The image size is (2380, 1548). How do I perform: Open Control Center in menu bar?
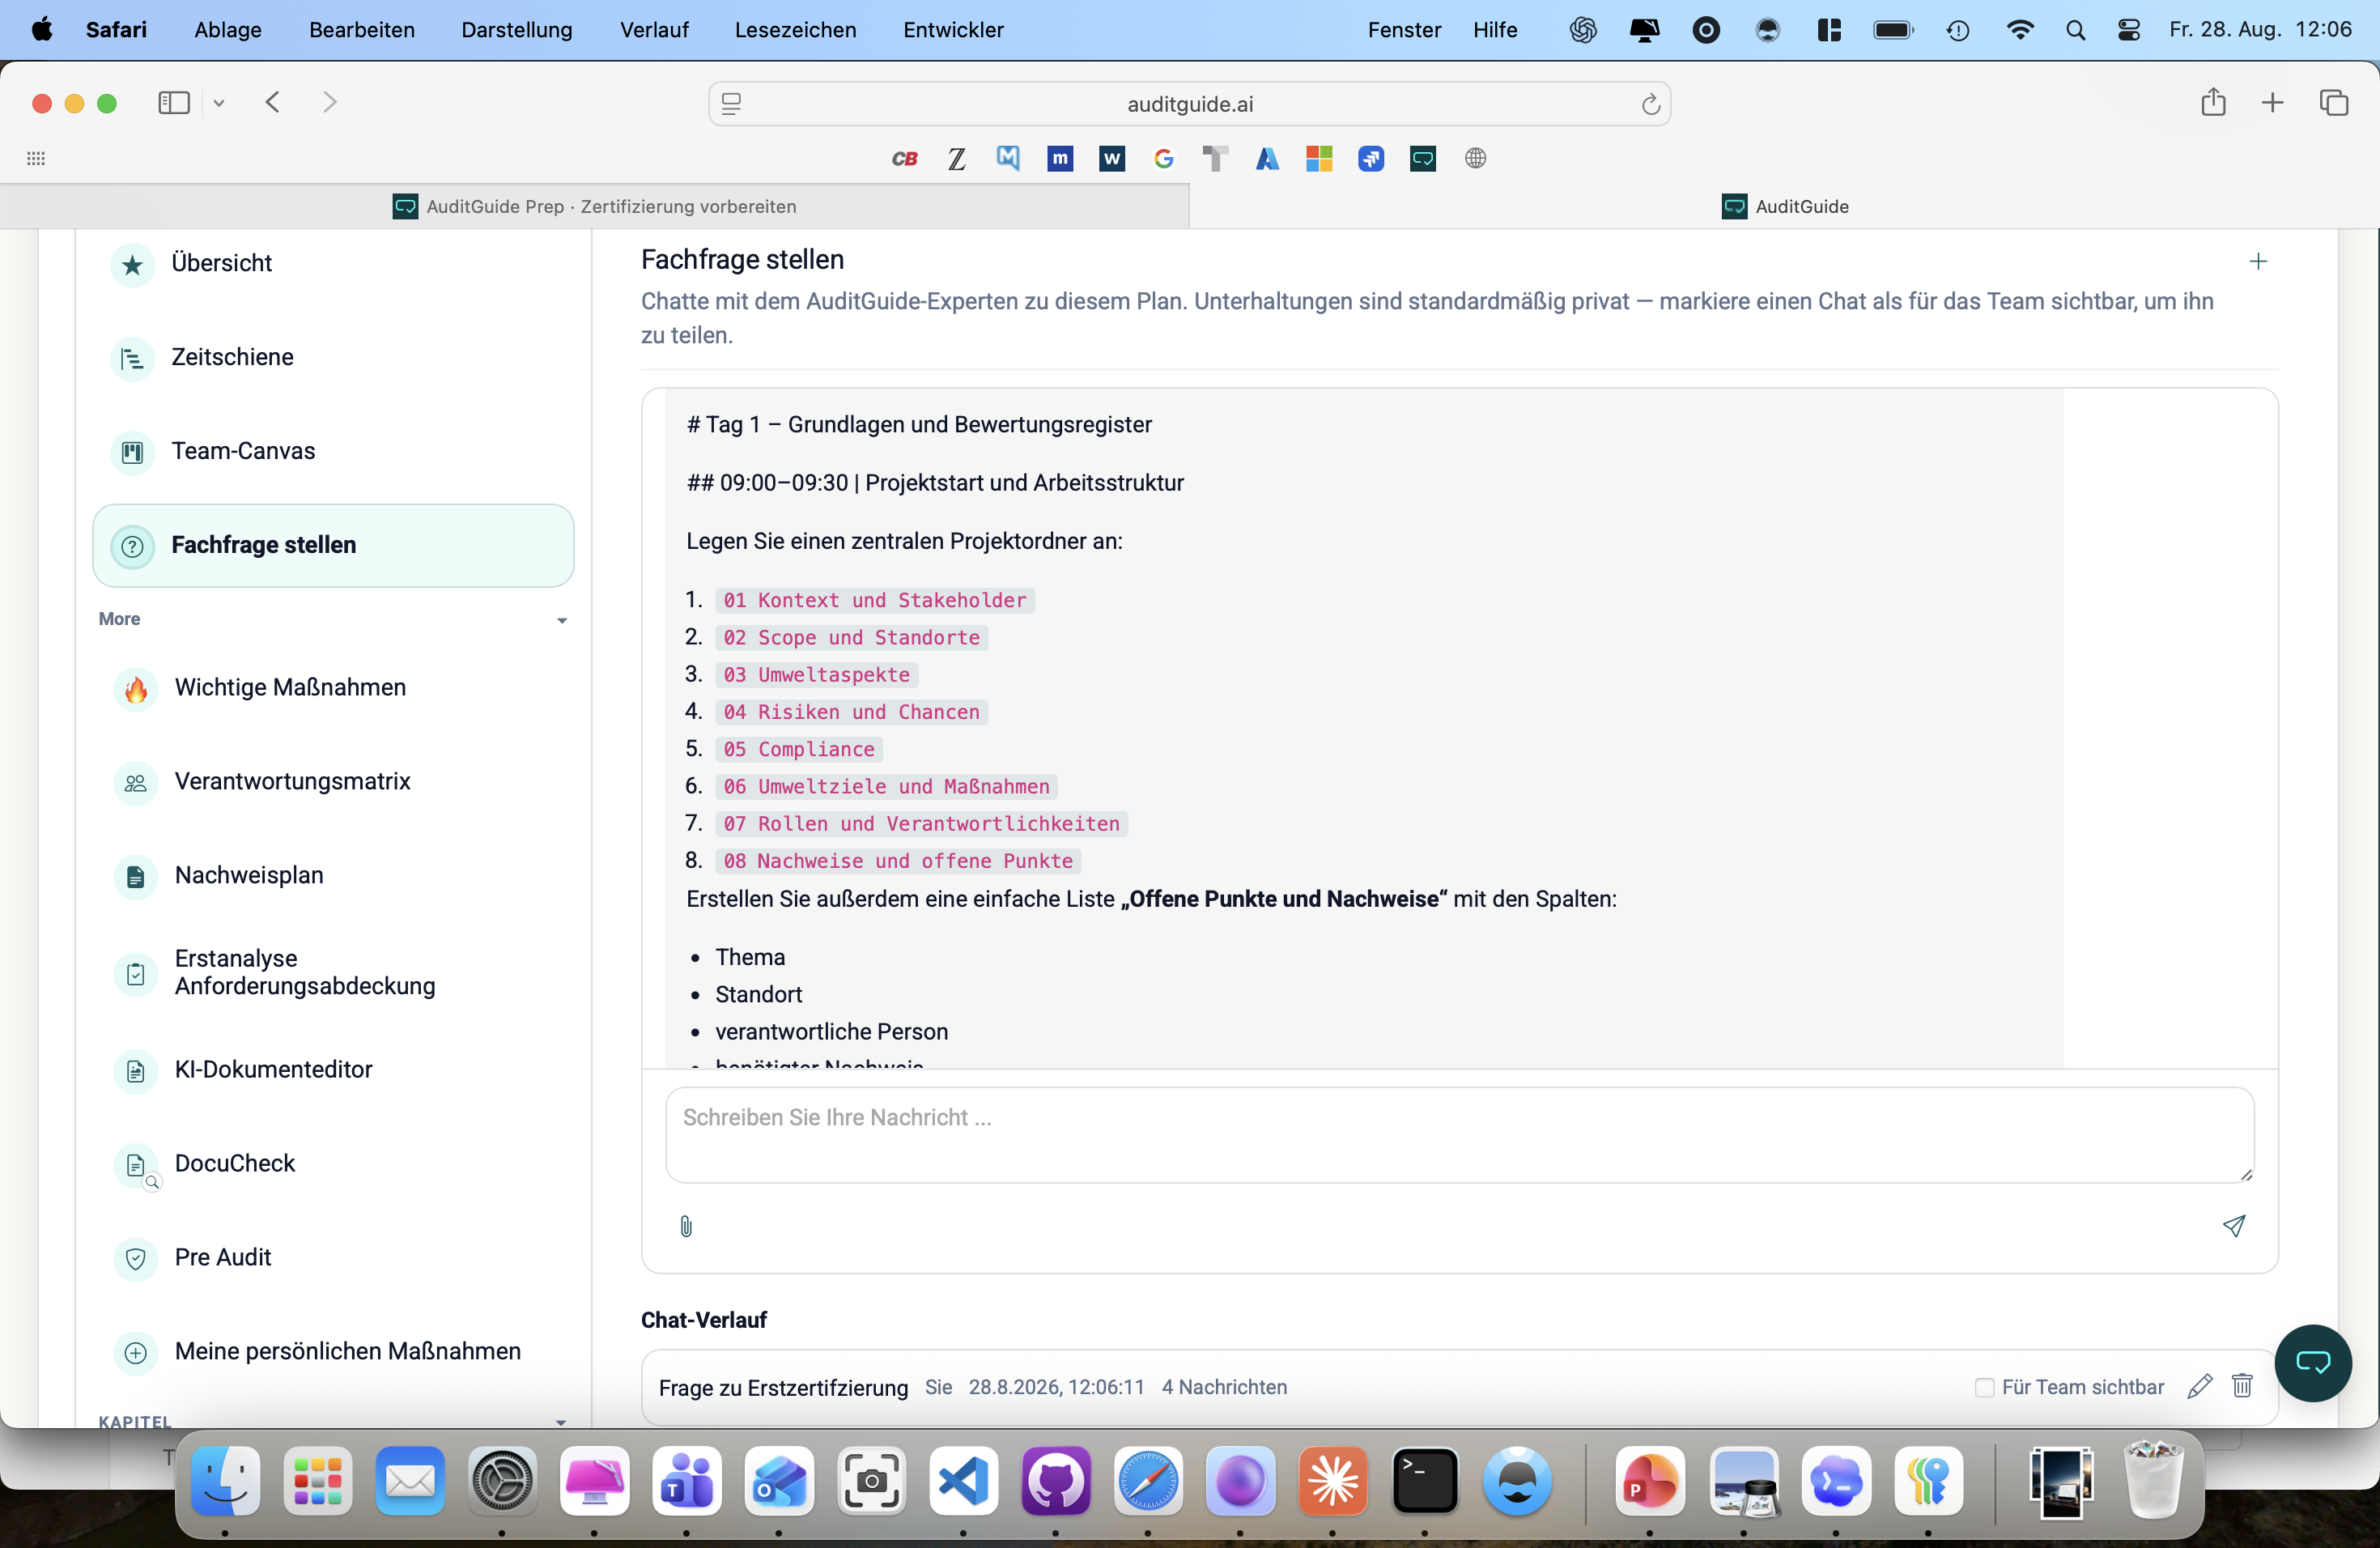point(2128,30)
